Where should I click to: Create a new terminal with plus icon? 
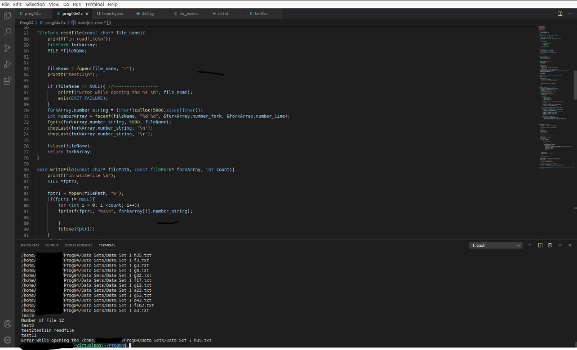[530, 245]
